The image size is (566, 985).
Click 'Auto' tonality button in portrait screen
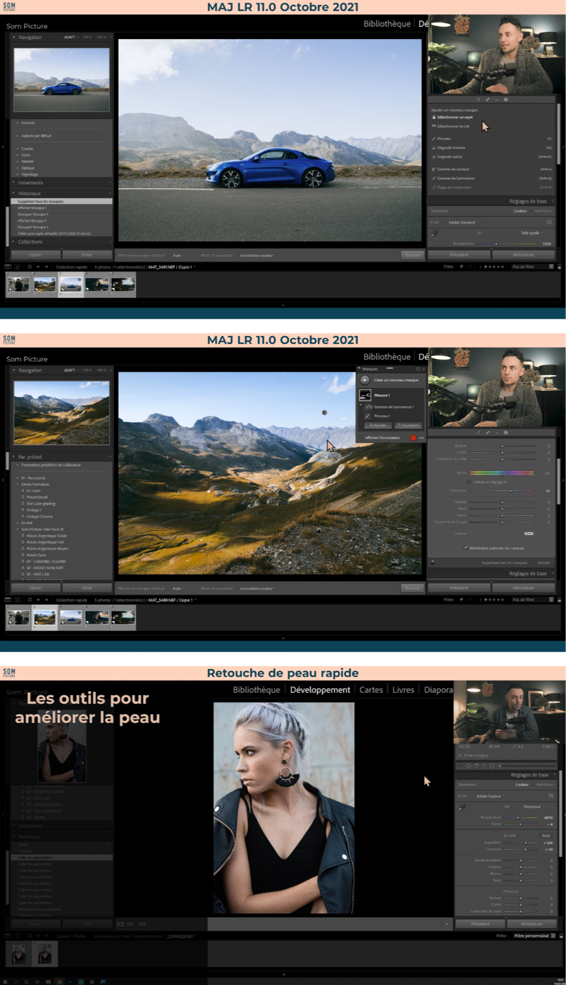[x=546, y=835]
